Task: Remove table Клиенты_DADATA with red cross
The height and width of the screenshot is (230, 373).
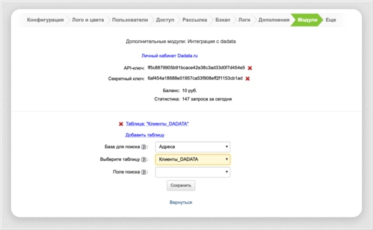Action: (x=121, y=124)
